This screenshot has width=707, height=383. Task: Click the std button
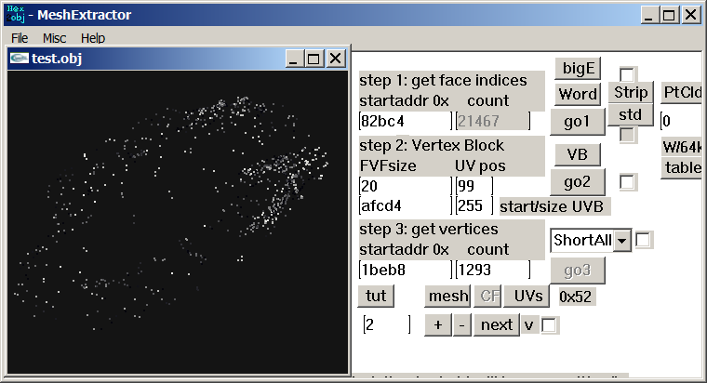(x=631, y=114)
